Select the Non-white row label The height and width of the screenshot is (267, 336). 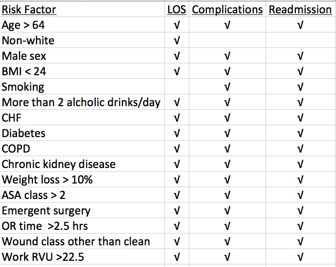[82, 40]
